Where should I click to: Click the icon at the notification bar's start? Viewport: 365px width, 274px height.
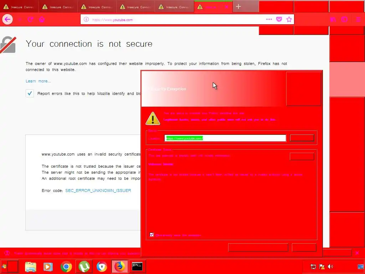[x=7, y=253]
